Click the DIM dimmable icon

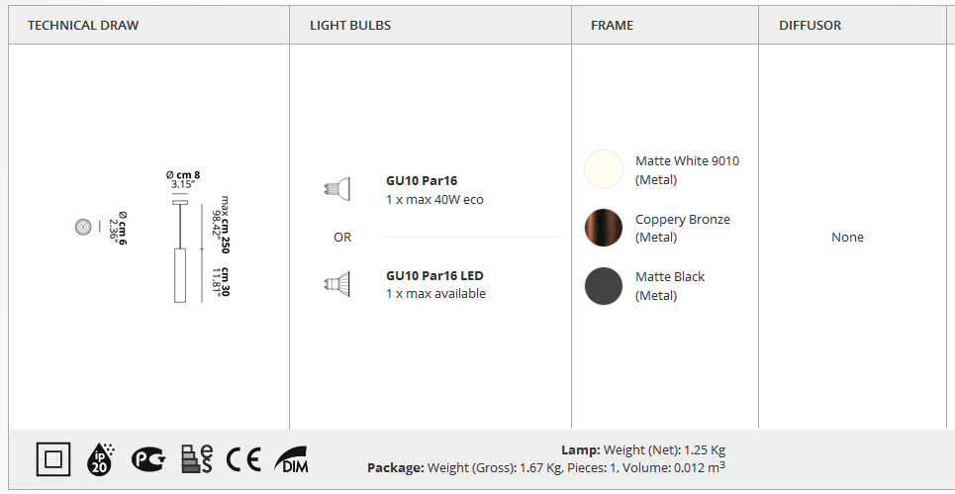click(292, 459)
